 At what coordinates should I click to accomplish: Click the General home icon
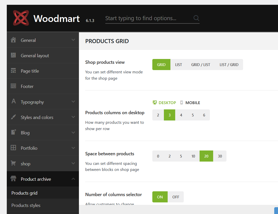(x=13, y=40)
